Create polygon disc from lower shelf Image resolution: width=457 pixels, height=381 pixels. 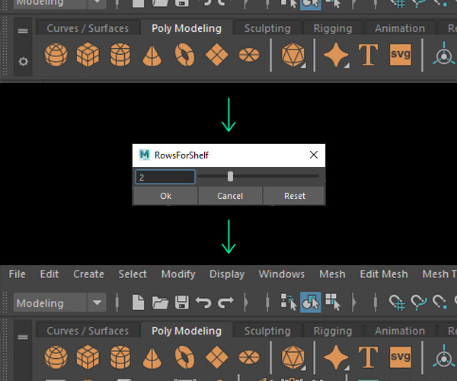pos(249,357)
